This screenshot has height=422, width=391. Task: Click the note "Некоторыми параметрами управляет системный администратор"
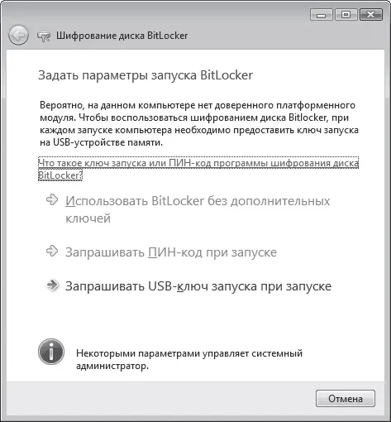[x=189, y=359]
